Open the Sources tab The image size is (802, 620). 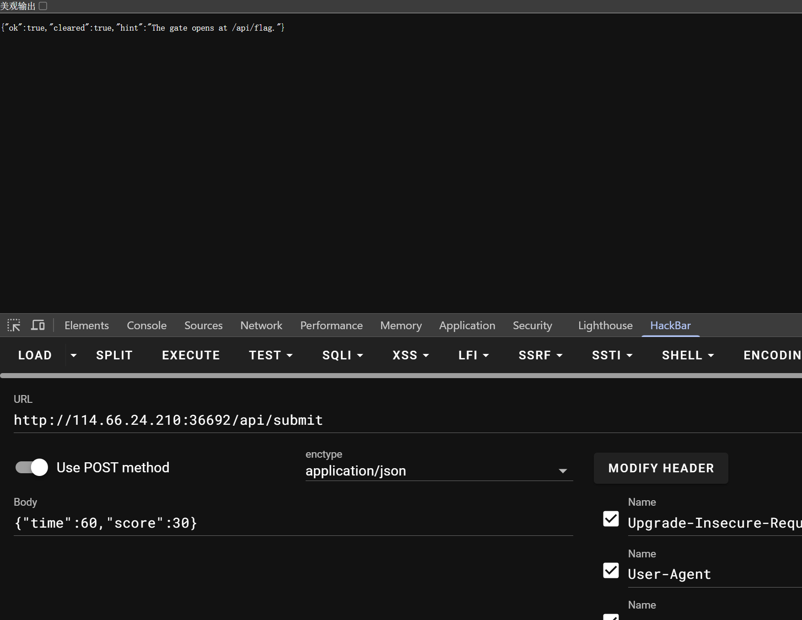pos(203,326)
